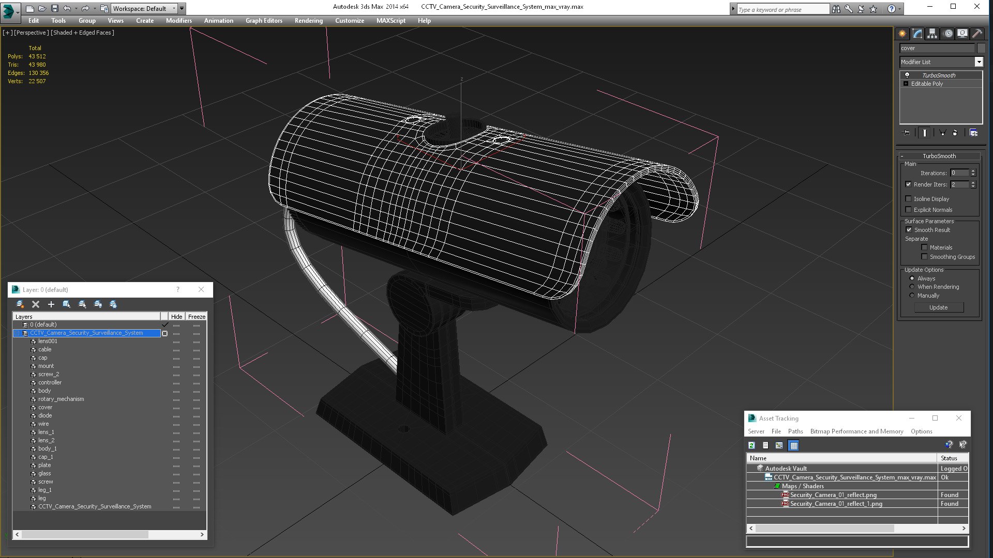Screen dimensions: 993x558
Task: Expand the Editable Poly stack entry
Action: 906,84
